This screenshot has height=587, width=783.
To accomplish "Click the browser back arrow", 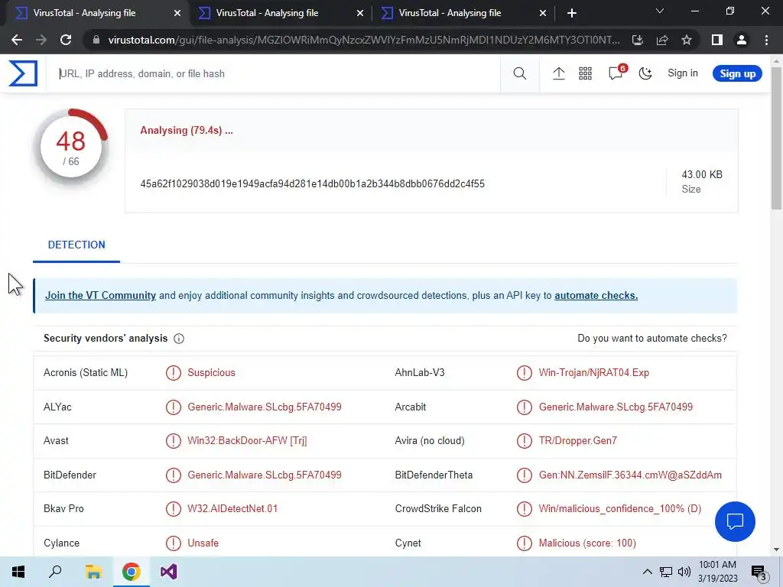I will click(x=17, y=40).
